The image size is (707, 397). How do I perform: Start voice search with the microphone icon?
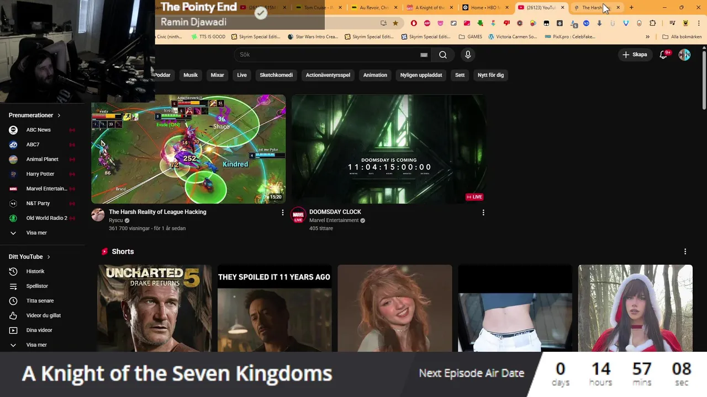click(x=468, y=55)
